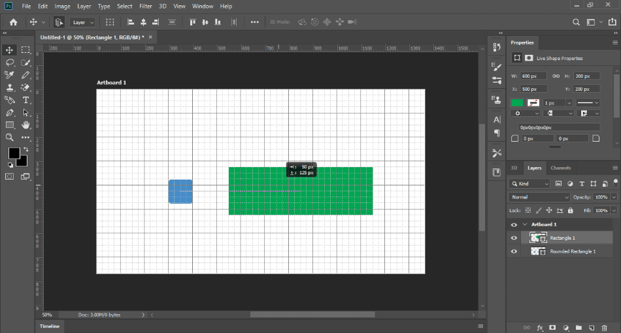Screen dimensions: 621x333
Task: Toggle Auto-Select checkbox icon
Action: [x=59, y=22]
